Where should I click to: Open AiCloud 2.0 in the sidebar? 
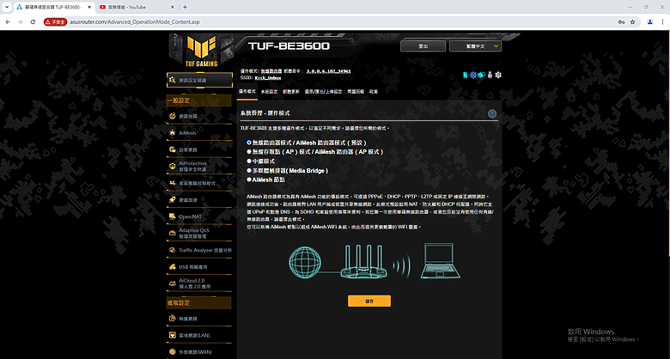(199, 283)
